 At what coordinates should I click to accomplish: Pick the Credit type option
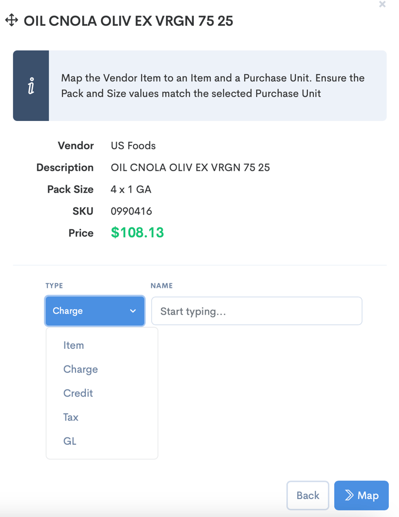(78, 393)
